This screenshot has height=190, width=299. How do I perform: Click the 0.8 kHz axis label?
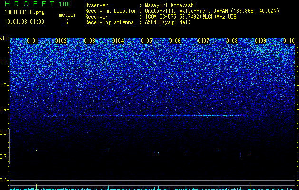[x=4, y=133]
